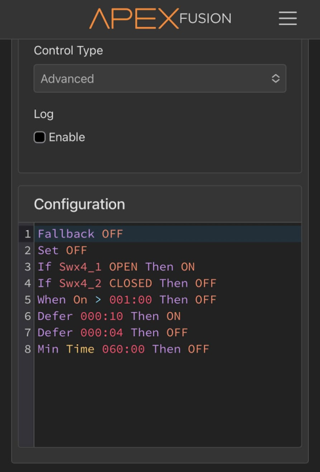Click the Defer 000:04 Then OFF line
The width and height of the screenshot is (320, 472).
168,332
